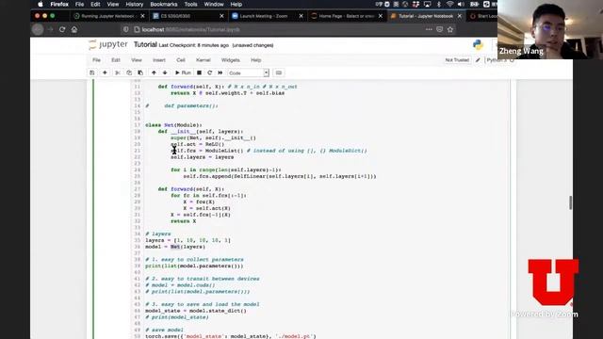This screenshot has height=339, width=603.
Task: Click the line 'model = Net(layers)'
Action: coord(175,247)
